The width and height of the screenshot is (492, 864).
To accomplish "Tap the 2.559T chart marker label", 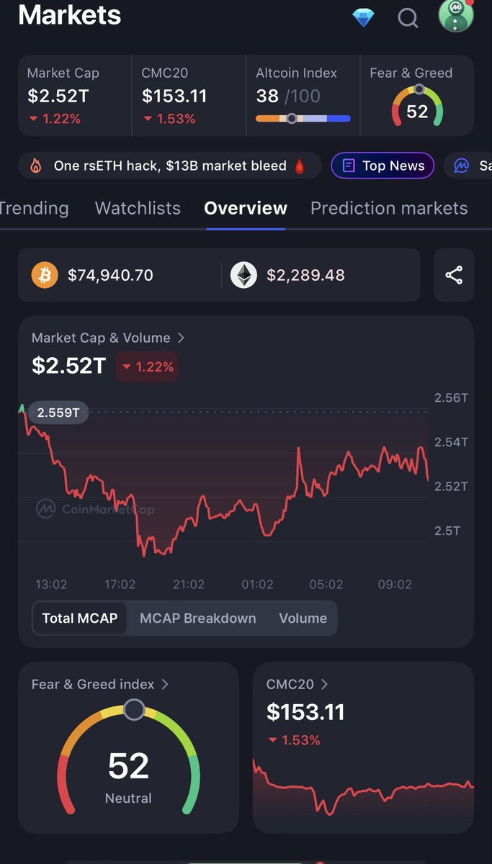I will [58, 413].
